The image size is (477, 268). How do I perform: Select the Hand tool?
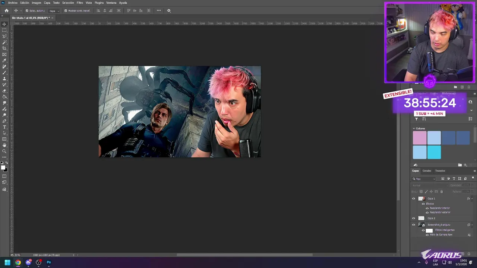click(x=4, y=145)
